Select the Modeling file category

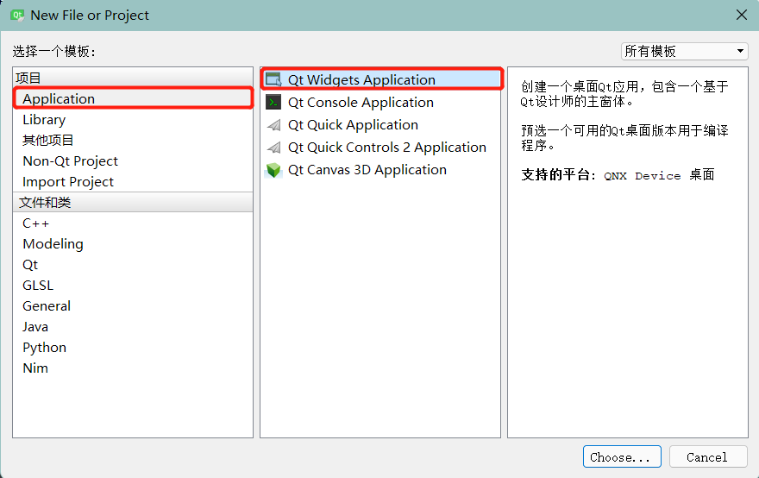[x=133, y=244]
